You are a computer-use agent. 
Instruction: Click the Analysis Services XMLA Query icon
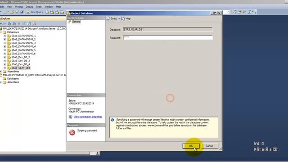tap(62, 12)
